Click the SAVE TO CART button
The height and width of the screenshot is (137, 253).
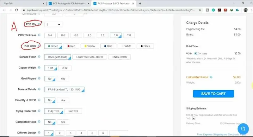click(213, 94)
